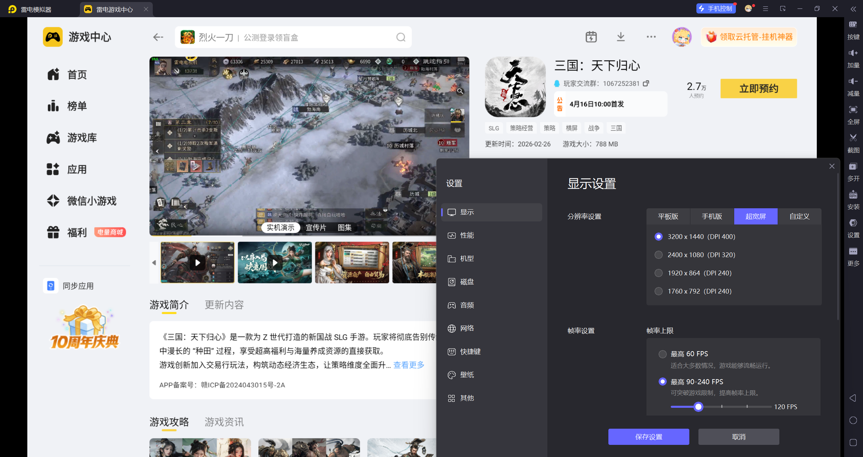Select 2400 x 1080 resolution option
The width and height of the screenshot is (863, 457).
[658, 255]
